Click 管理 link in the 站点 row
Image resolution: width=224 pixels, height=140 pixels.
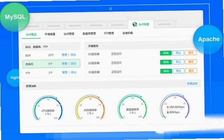(64, 55)
